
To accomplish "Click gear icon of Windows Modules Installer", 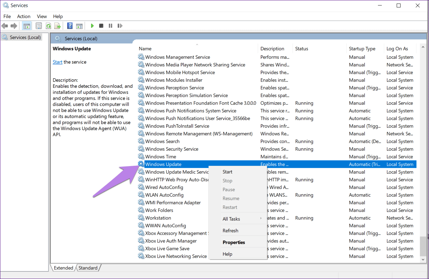I will [x=141, y=80].
